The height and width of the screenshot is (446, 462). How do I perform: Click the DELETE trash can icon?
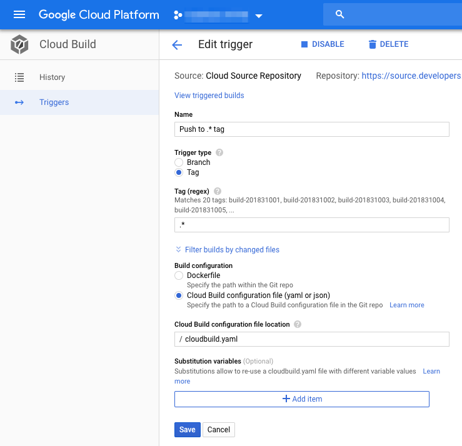click(373, 44)
